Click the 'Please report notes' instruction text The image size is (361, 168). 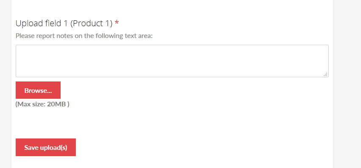click(x=84, y=36)
